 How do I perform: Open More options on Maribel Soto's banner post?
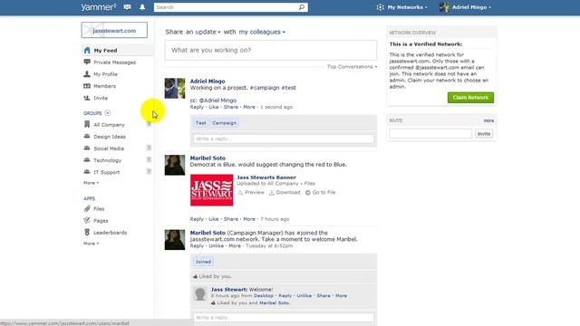tap(249, 219)
